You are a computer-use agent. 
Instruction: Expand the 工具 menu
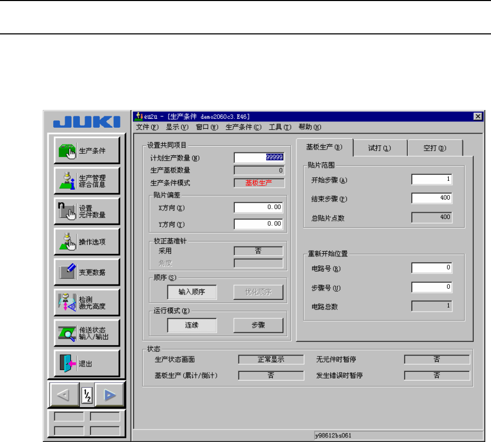point(279,127)
